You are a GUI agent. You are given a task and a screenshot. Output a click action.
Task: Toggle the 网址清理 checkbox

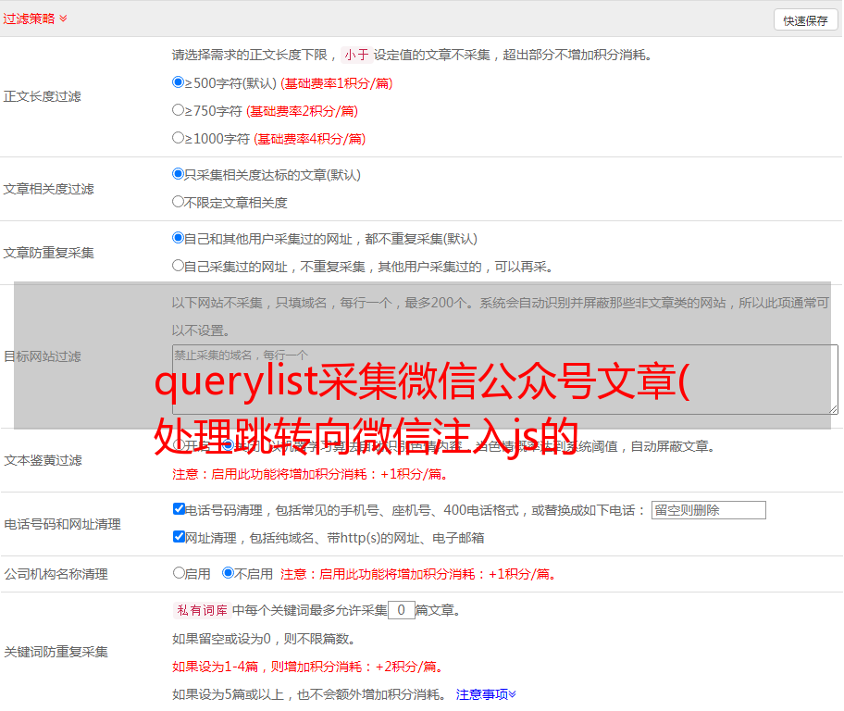[x=180, y=537]
